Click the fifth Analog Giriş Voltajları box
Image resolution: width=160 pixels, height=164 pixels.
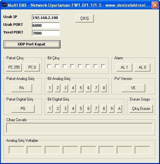(88, 150)
